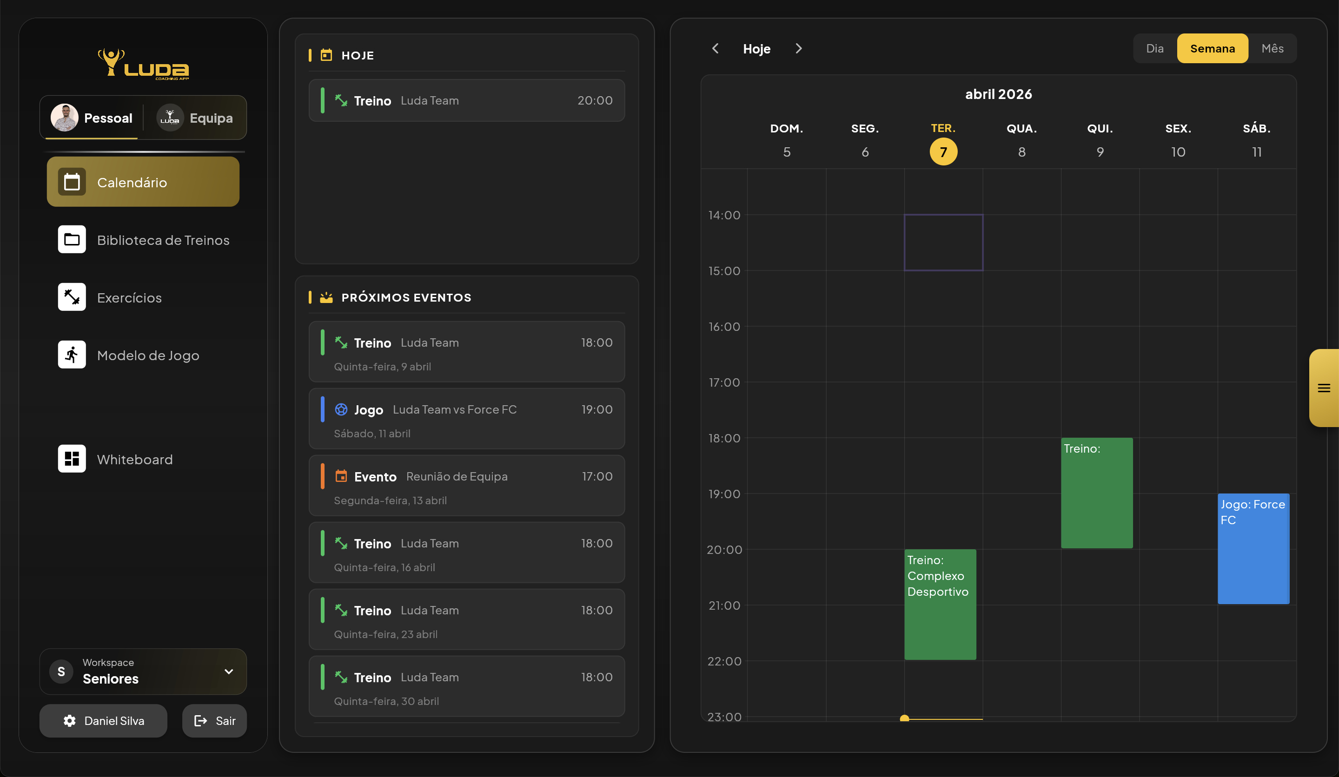Switch to Pessoal profile mode
The height and width of the screenshot is (777, 1339).
click(92, 118)
